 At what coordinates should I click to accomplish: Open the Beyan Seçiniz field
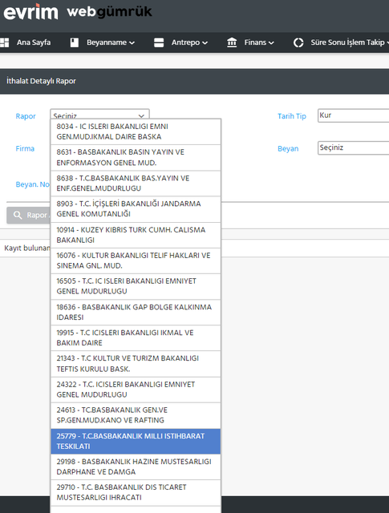coord(354,147)
